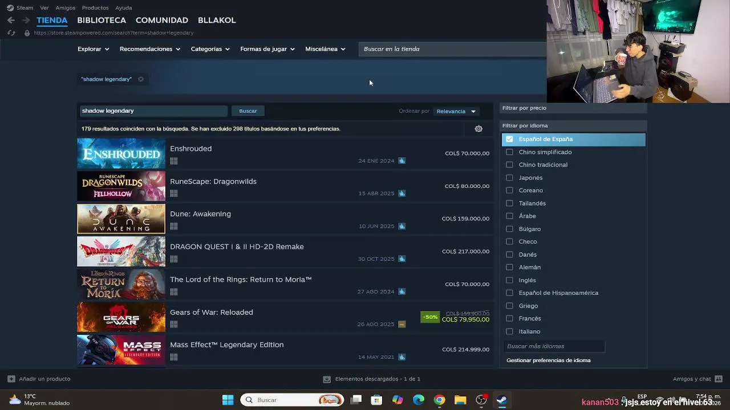Viewport: 730px width, 410px height.
Task: Click the forward navigation arrow in Steam
Action: click(26, 20)
